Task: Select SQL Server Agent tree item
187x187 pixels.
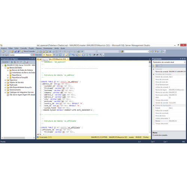Action: click(21, 95)
